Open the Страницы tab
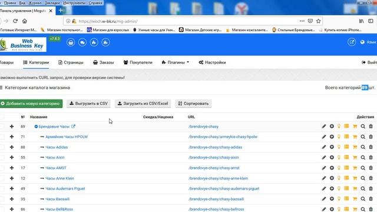377x212 pixels. (71, 62)
